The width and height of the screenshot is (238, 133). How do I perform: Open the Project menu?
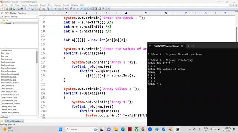tap(43, 5)
